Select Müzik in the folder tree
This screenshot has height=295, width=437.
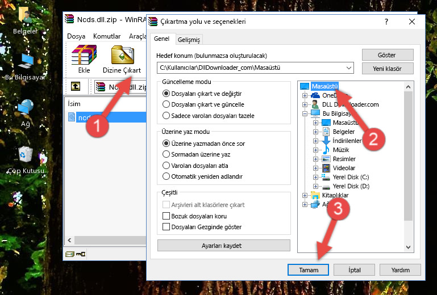click(x=341, y=150)
